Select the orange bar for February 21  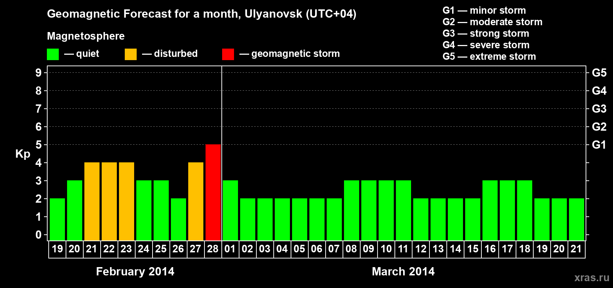pos(92,201)
